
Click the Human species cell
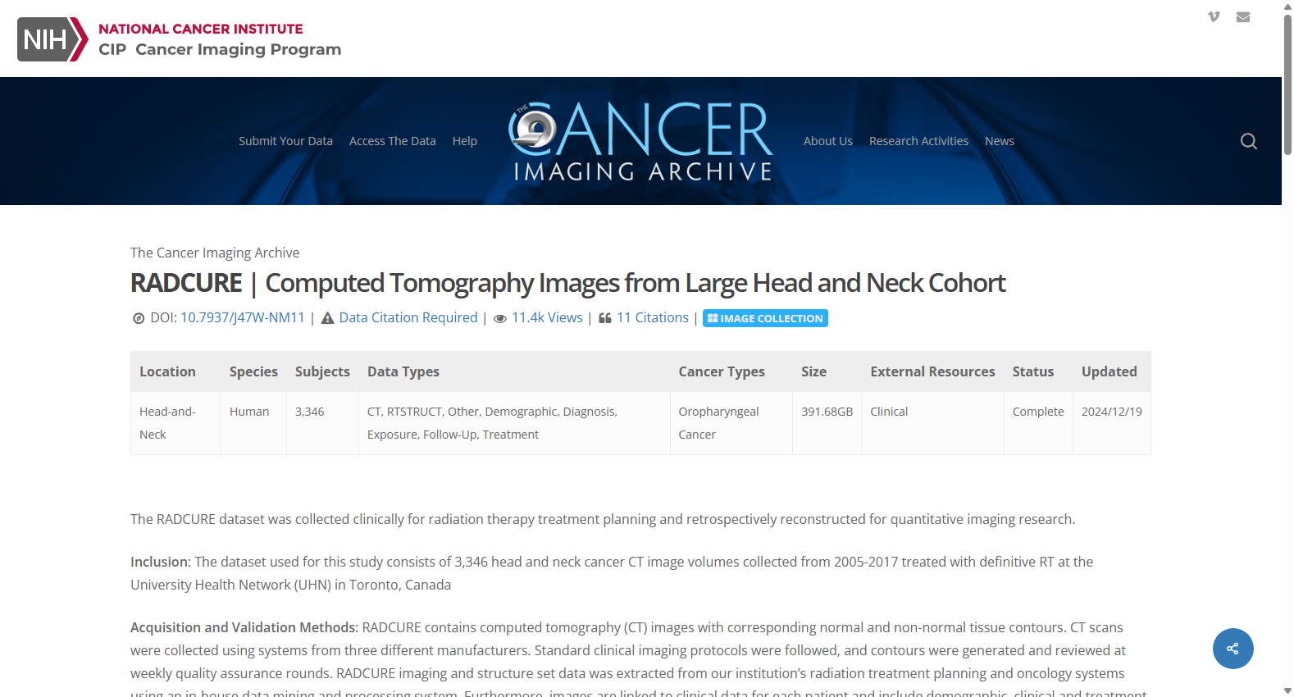253,423
